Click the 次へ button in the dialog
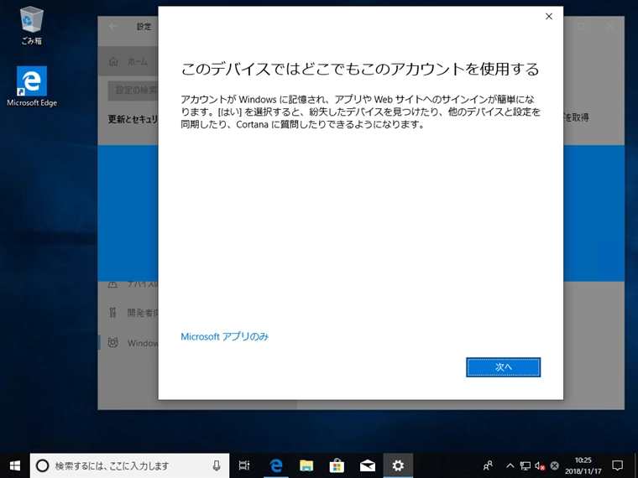The height and width of the screenshot is (478, 638). (x=504, y=367)
